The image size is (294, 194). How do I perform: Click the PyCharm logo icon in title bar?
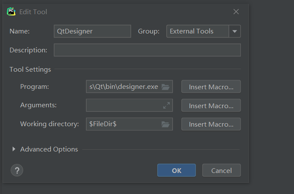(x=11, y=12)
